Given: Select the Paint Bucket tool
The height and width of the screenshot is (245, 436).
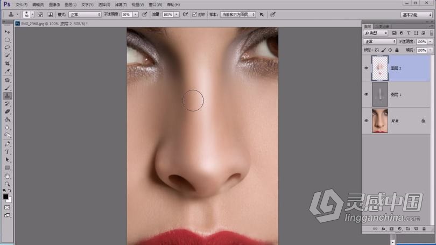Looking at the screenshot, I should point(7,120).
